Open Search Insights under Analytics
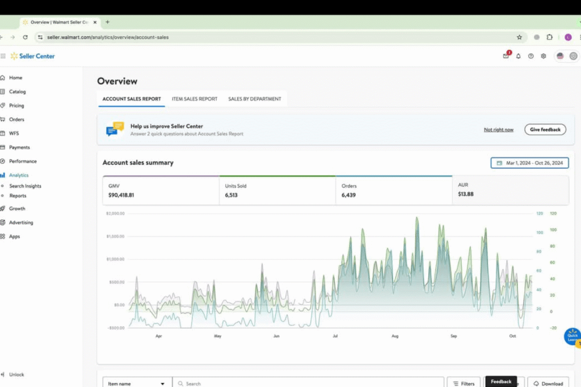581x387 pixels. 25,186
